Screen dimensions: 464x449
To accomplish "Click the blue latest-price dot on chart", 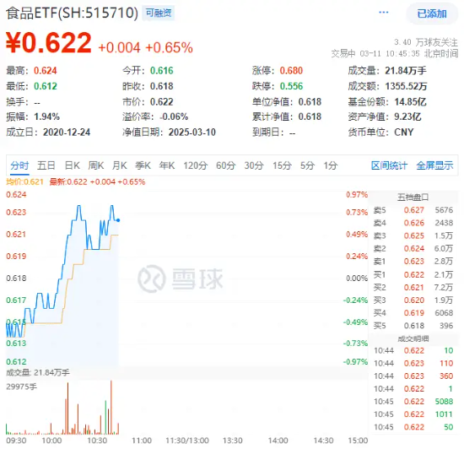I will [x=118, y=220].
